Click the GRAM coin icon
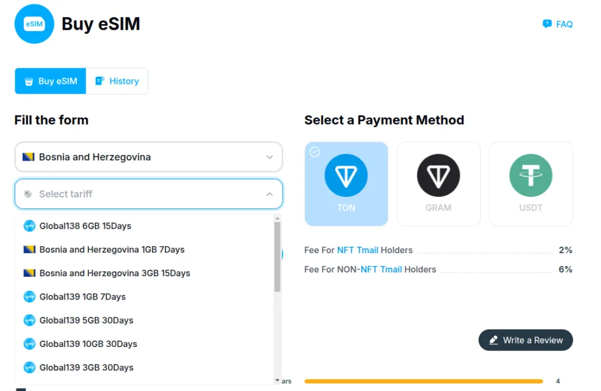This screenshot has height=391, width=601. pos(438,175)
